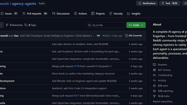Open the agency-agents repository link
This screenshot has height=105, width=187.
pyautogui.click(x=24, y=4)
